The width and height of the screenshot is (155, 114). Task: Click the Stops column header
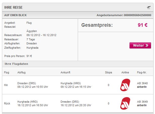coord(109,72)
